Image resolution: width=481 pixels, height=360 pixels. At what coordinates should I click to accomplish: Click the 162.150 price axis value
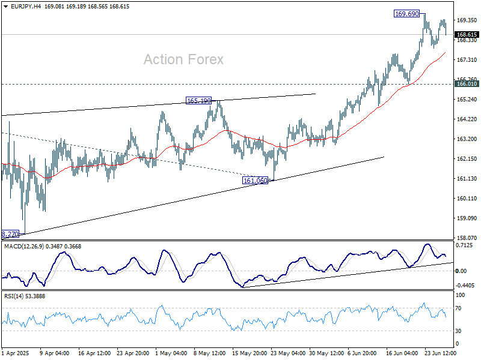pyautogui.click(x=467, y=159)
